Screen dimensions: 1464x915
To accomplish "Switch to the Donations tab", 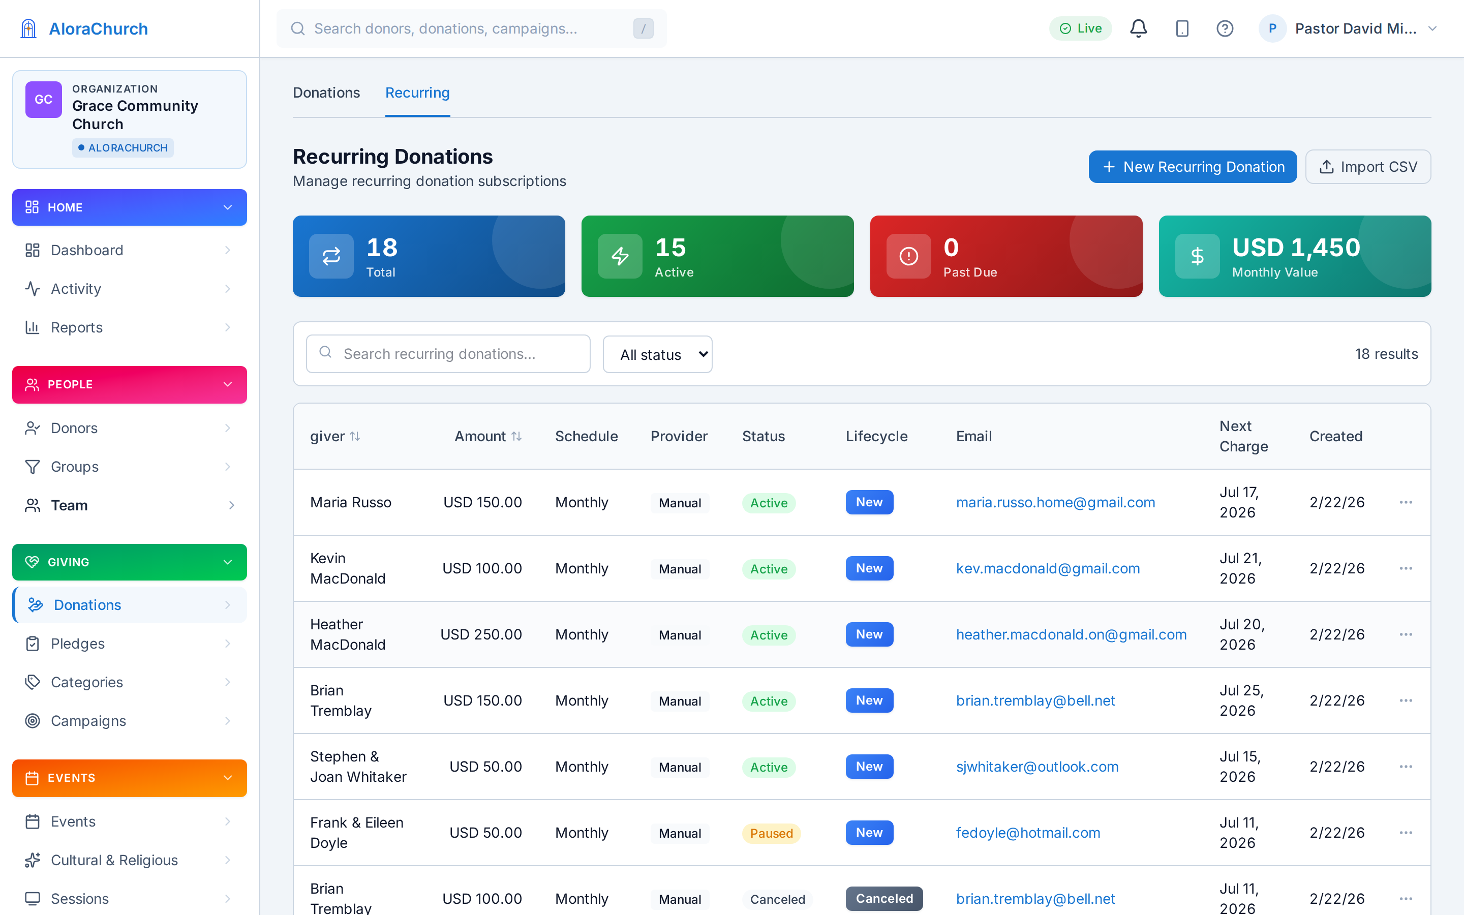I will point(327,93).
